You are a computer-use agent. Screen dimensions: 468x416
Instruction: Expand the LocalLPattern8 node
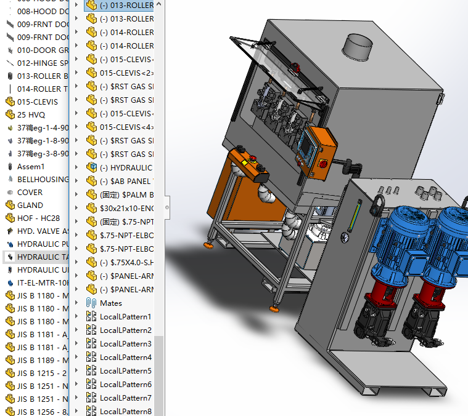[x=76, y=411]
